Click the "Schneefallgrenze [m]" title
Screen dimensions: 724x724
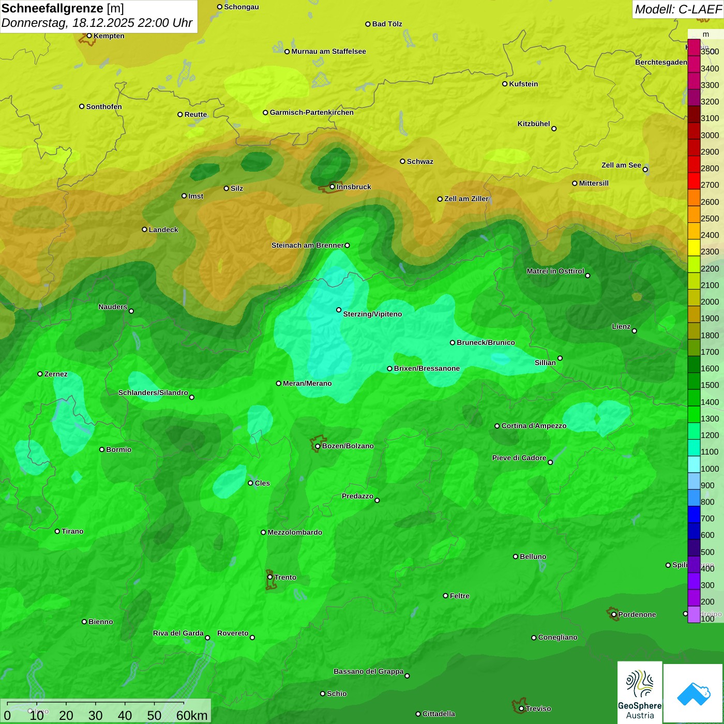63,8
